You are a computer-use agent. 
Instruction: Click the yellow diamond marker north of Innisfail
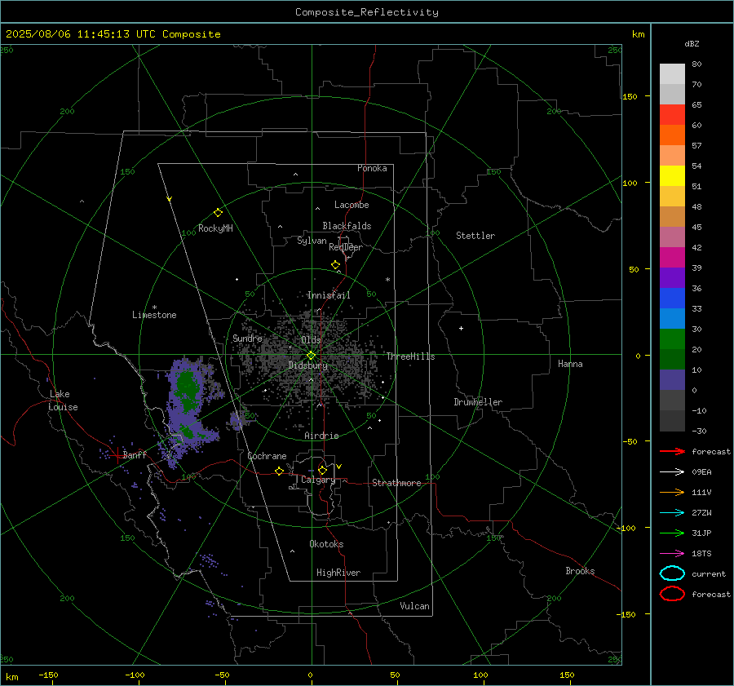point(335,264)
